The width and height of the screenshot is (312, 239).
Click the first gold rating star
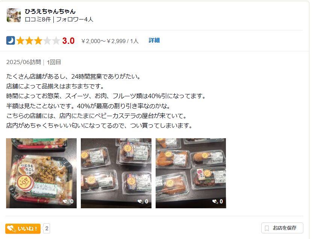click(20, 40)
